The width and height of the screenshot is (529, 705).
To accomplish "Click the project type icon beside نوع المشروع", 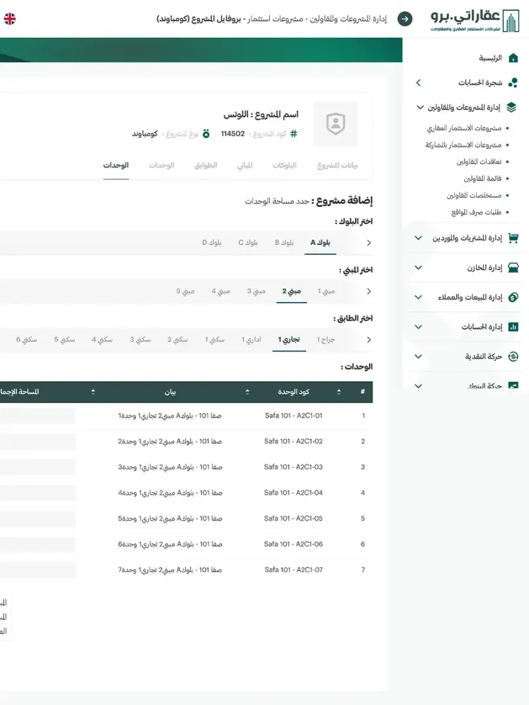I will point(206,133).
